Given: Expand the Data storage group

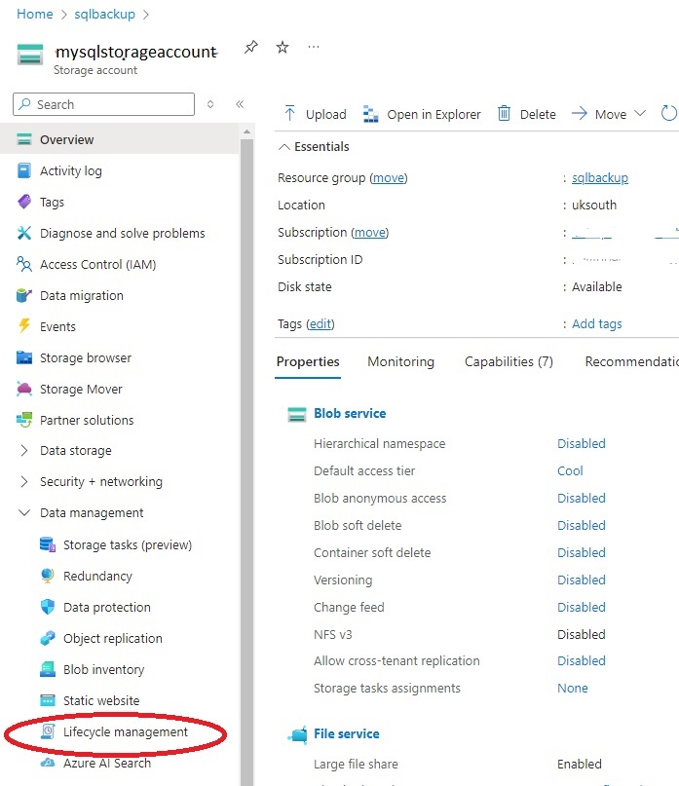Looking at the screenshot, I should pos(24,450).
